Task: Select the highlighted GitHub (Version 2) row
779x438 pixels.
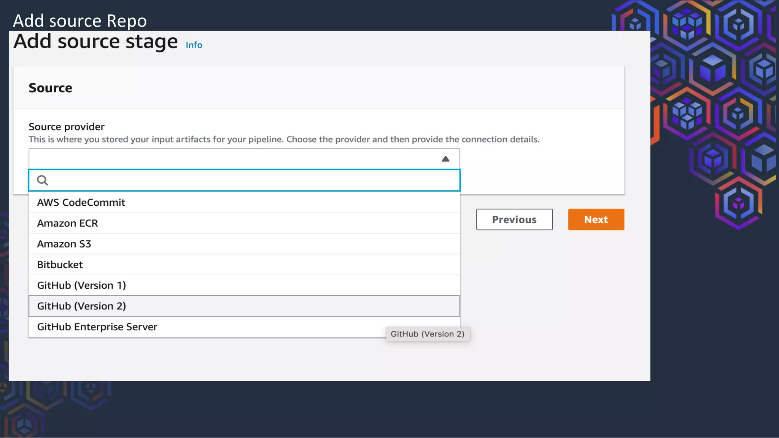Action: pyautogui.click(x=244, y=306)
